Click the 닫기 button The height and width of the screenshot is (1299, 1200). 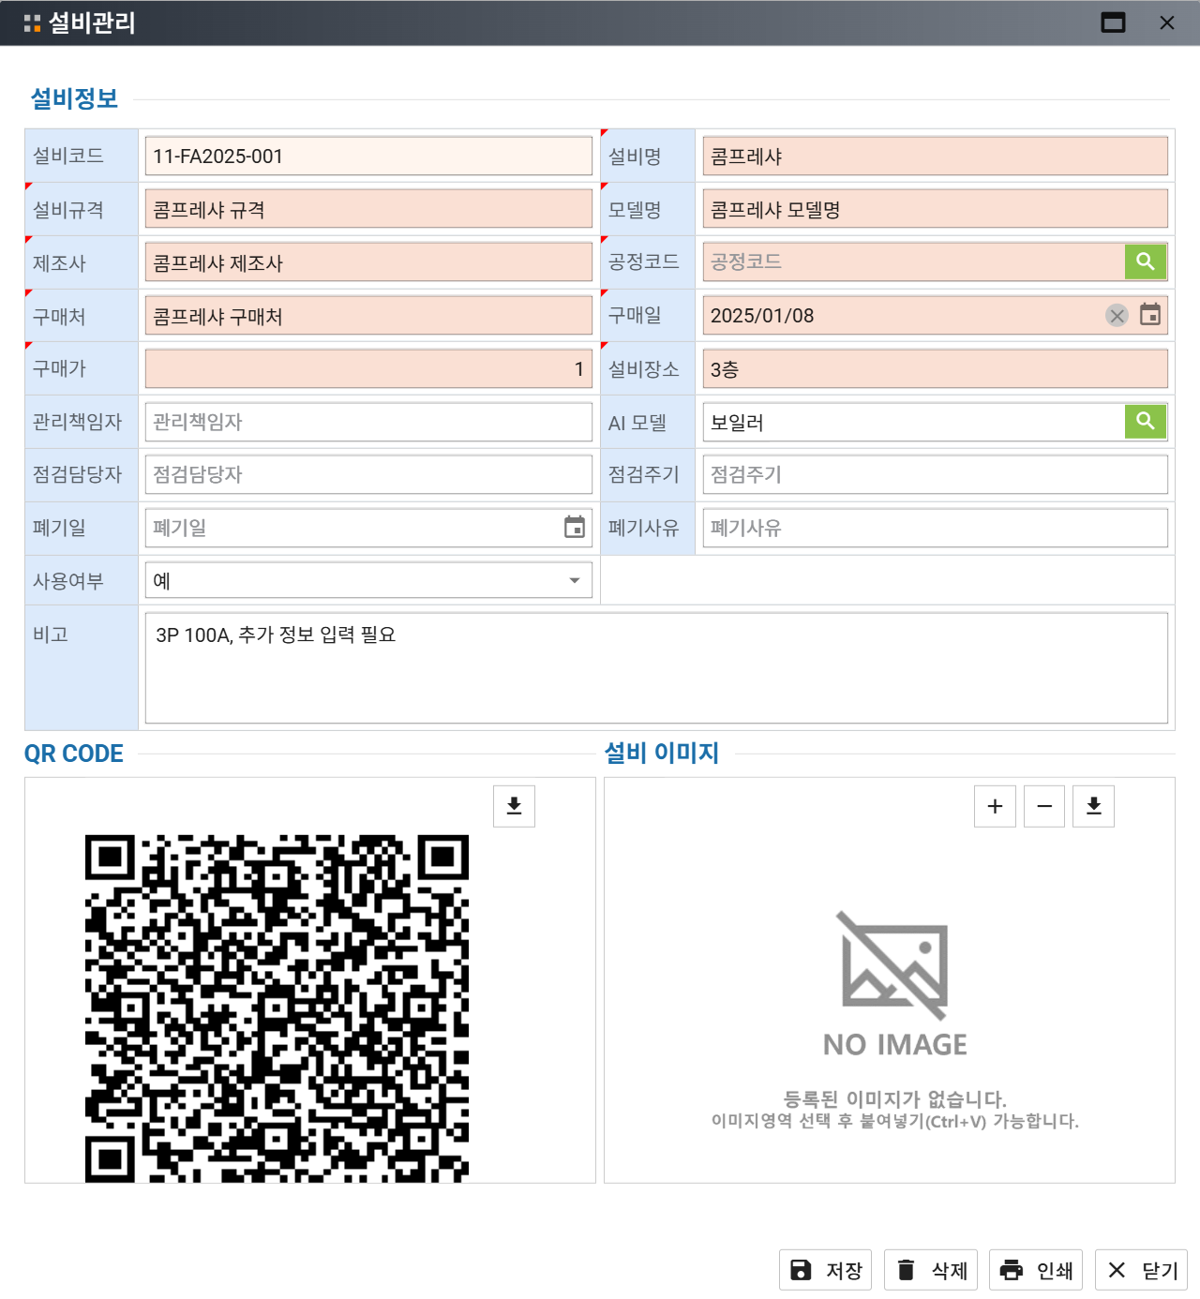(x=1141, y=1270)
